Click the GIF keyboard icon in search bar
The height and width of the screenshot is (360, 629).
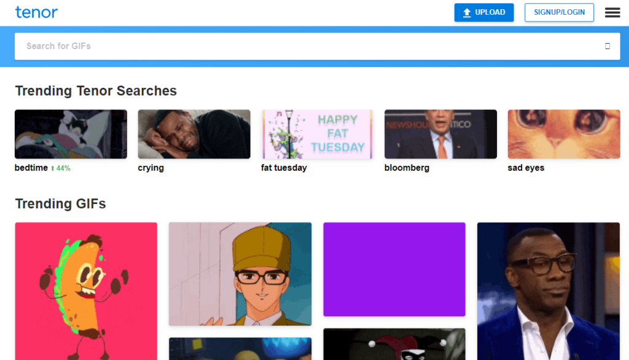(x=607, y=45)
